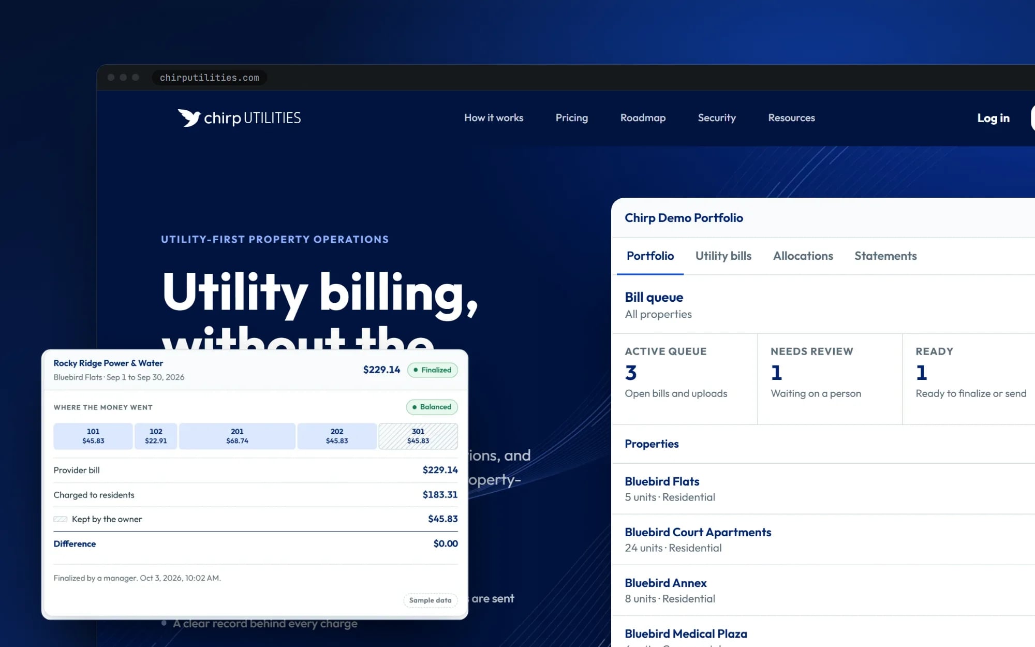Click the Balanced status badge
The image size is (1035, 647).
pos(432,407)
